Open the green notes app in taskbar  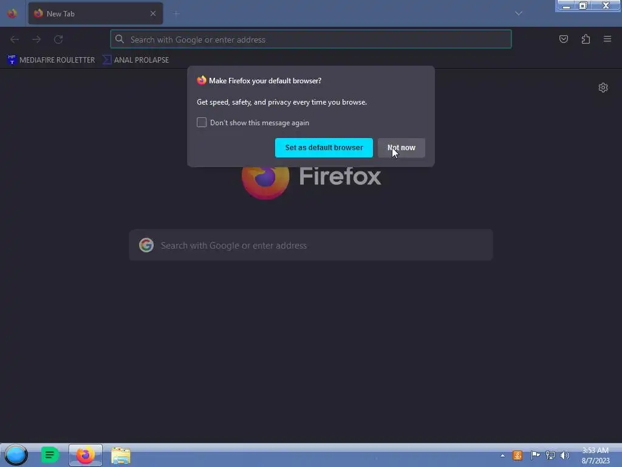[x=50, y=455]
